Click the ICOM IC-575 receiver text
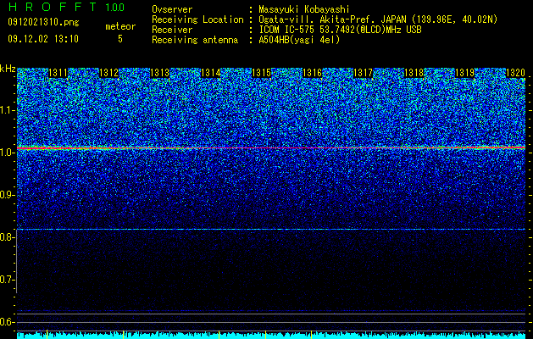Image resolution: width=533 pixels, height=339 pixels. [287, 30]
